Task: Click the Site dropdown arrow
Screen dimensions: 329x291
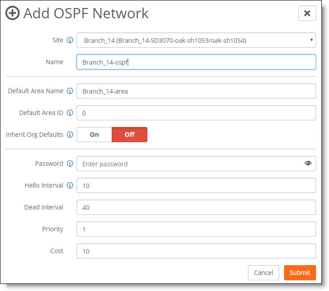Action: (x=311, y=40)
